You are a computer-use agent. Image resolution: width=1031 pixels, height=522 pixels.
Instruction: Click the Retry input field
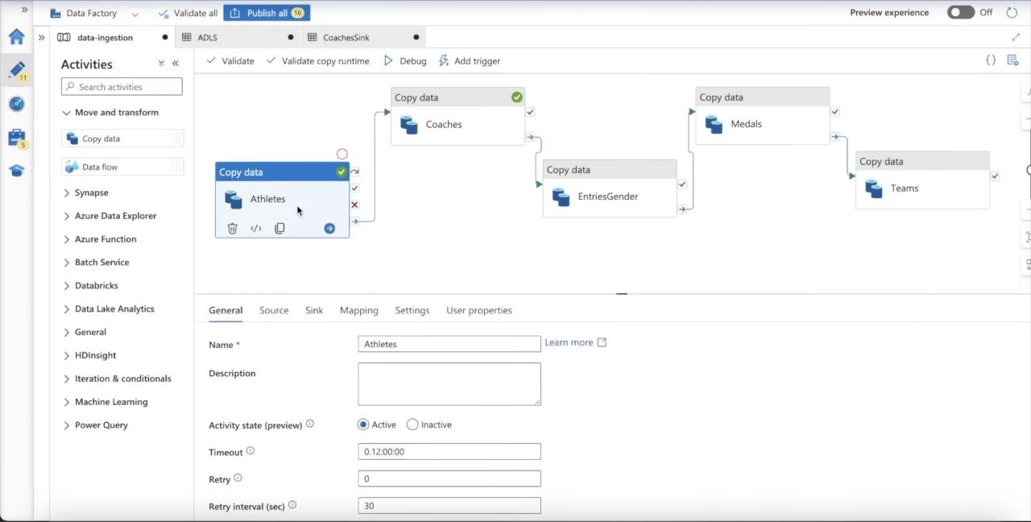point(449,478)
